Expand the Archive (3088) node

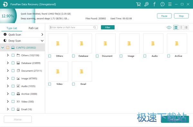point(8,94)
